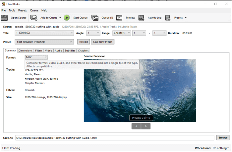
Task: Select the Fast 1080p30 preset selector
Action: pos(44,42)
